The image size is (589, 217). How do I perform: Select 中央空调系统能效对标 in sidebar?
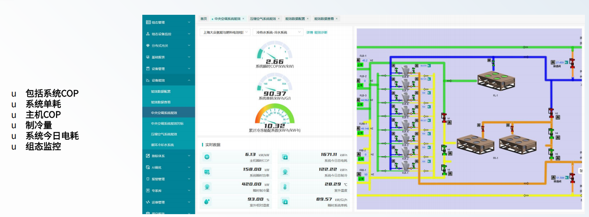[x=167, y=123]
